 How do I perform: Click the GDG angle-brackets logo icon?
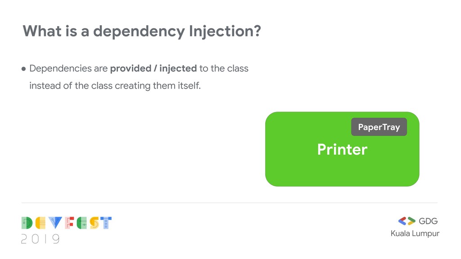407,221
